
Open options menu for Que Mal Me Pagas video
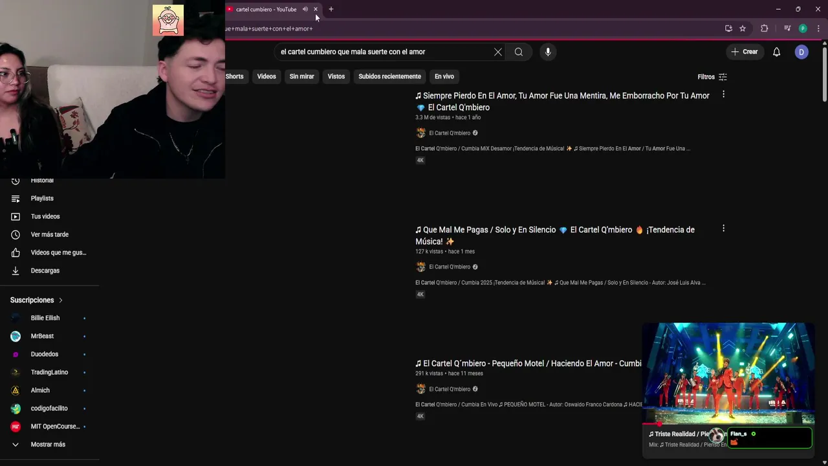pos(723,228)
